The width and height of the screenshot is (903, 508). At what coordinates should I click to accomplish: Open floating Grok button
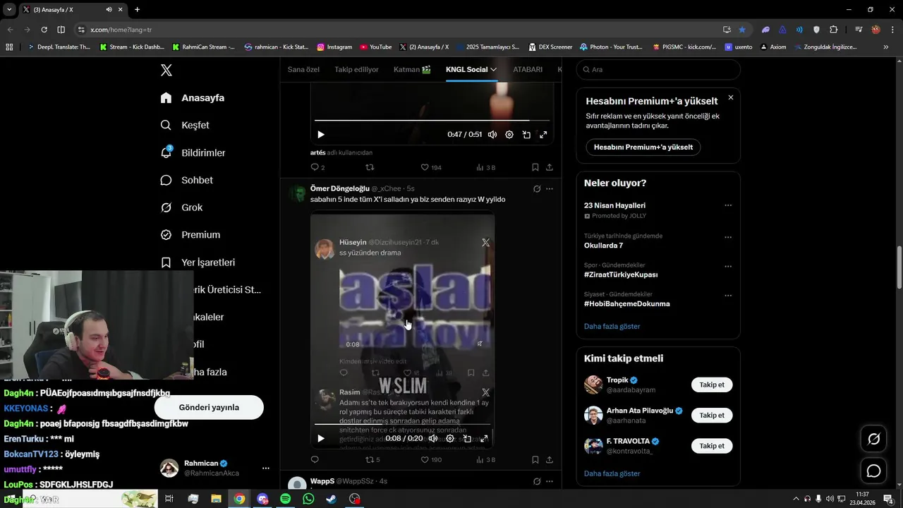pos(873,439)
